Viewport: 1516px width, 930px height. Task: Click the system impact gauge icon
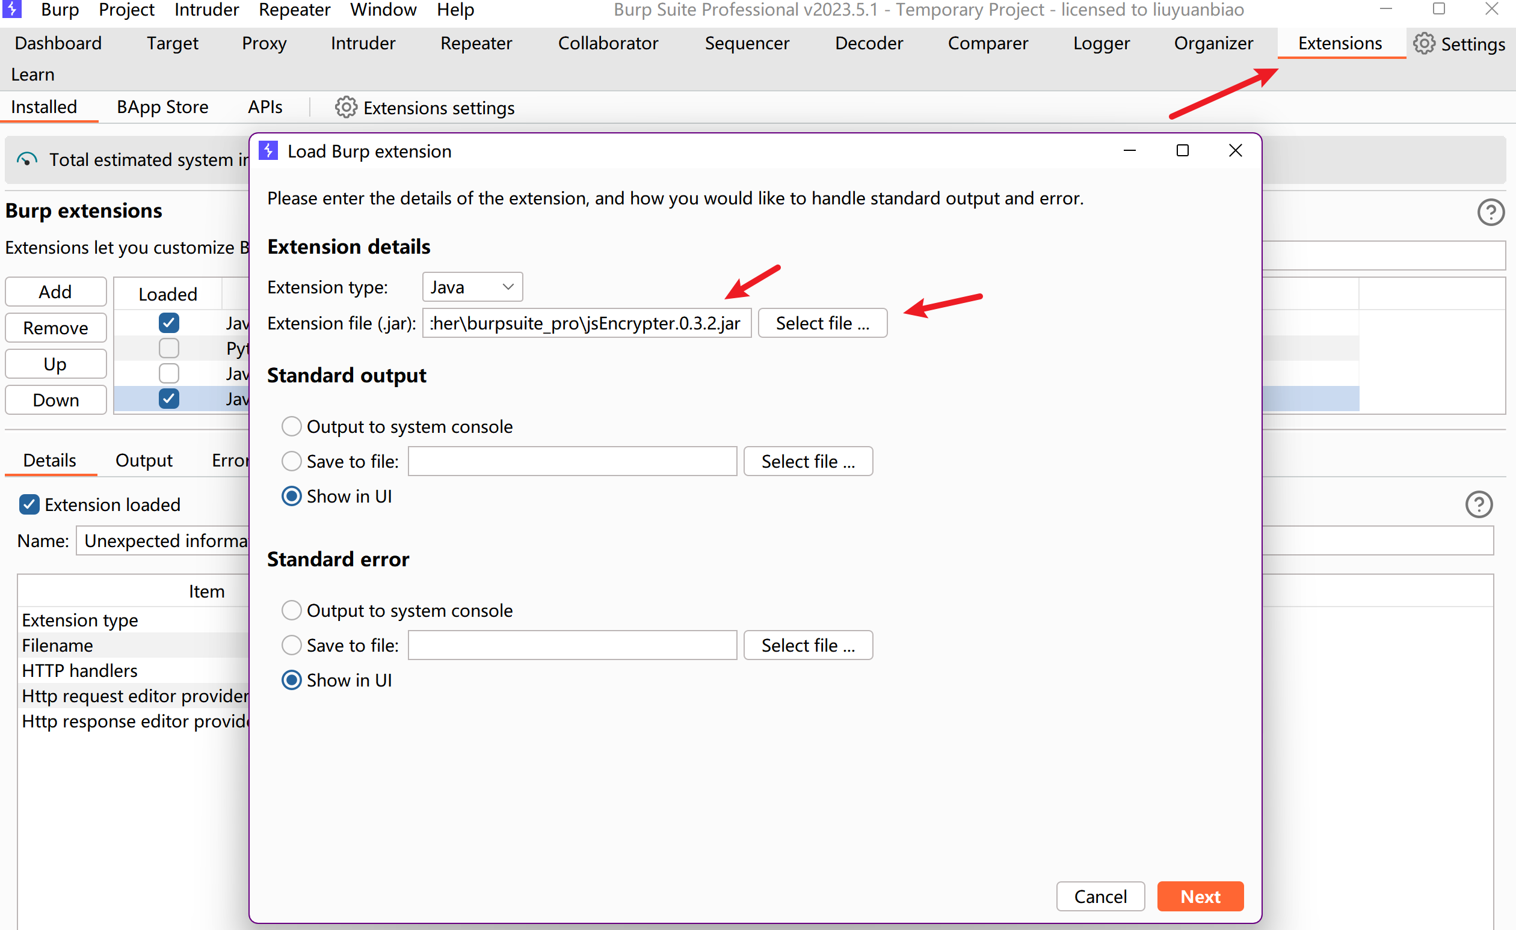click(x=26, y=160)
